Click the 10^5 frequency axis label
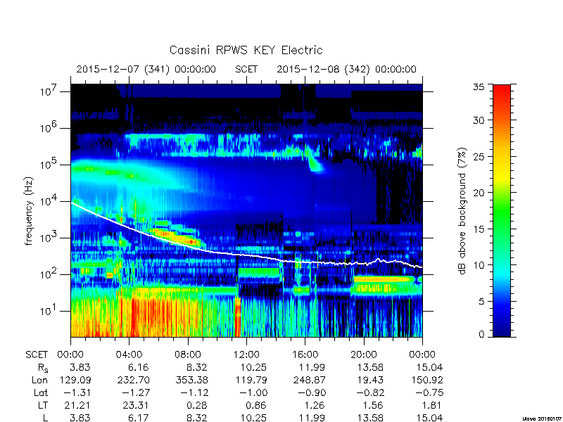Viewport: 563px width, 422px height. (x=48, y=165)
